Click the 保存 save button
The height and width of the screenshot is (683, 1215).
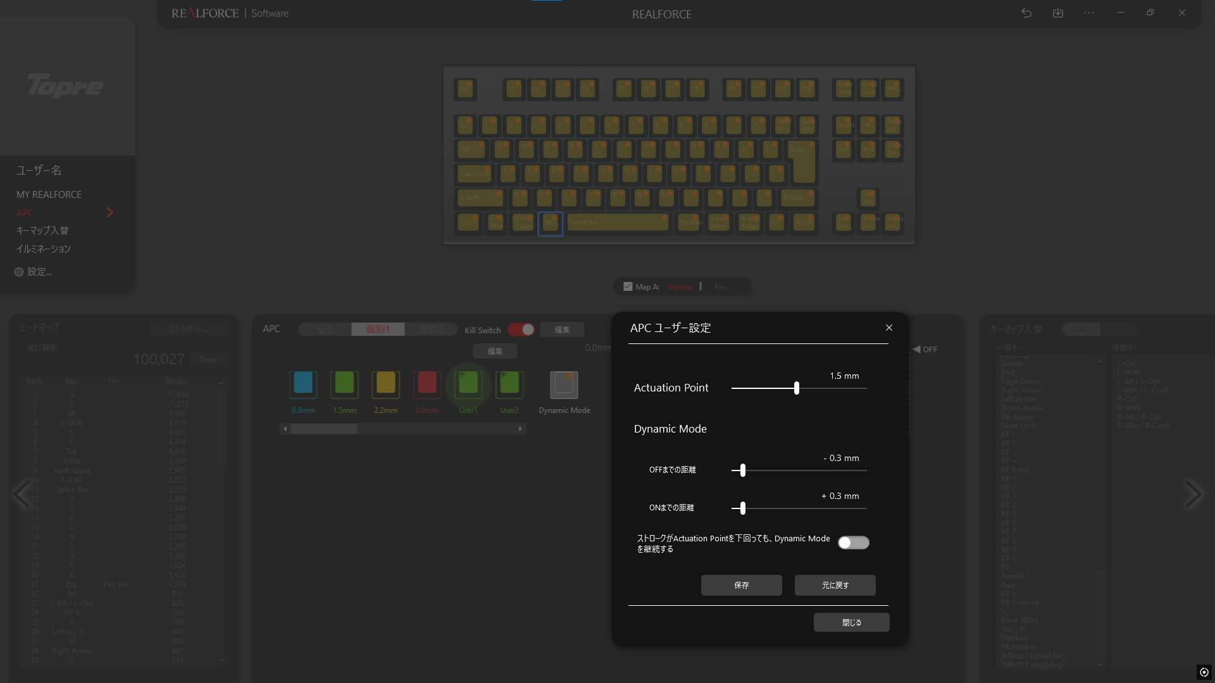tap(741, 585)
